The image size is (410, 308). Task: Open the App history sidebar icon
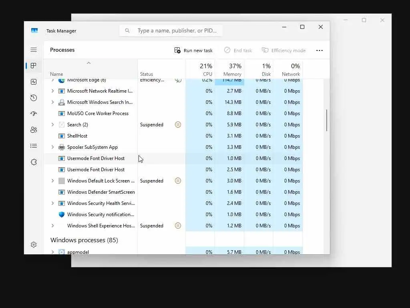coord(34,98)
